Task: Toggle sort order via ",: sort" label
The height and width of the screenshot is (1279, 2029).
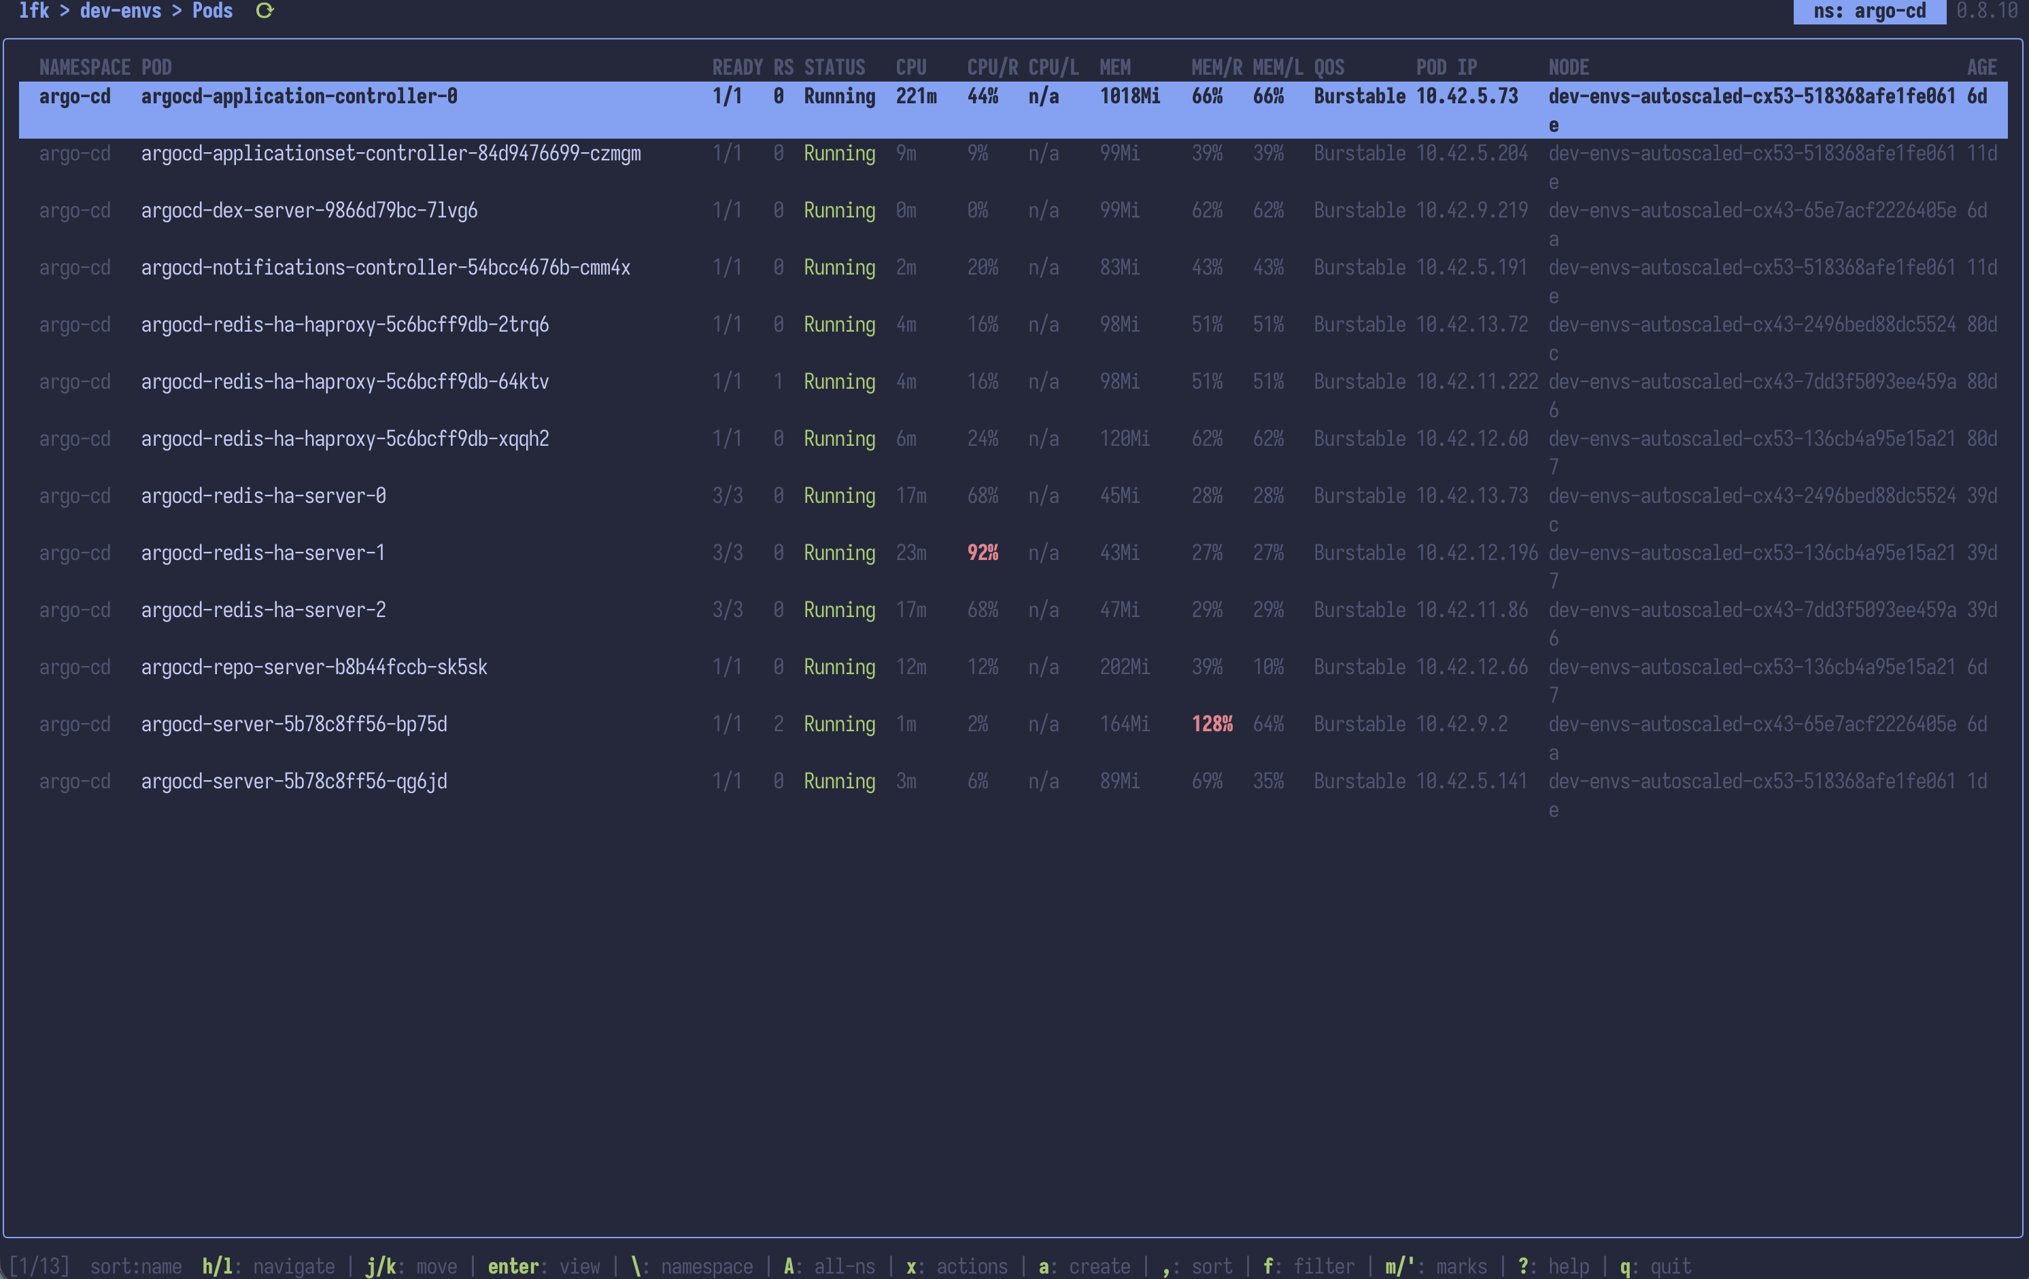Action: coord(1197,1265)
